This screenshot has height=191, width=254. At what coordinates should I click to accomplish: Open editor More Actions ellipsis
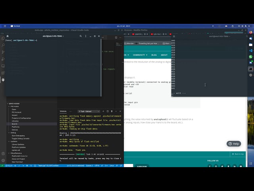pos(120,37)
